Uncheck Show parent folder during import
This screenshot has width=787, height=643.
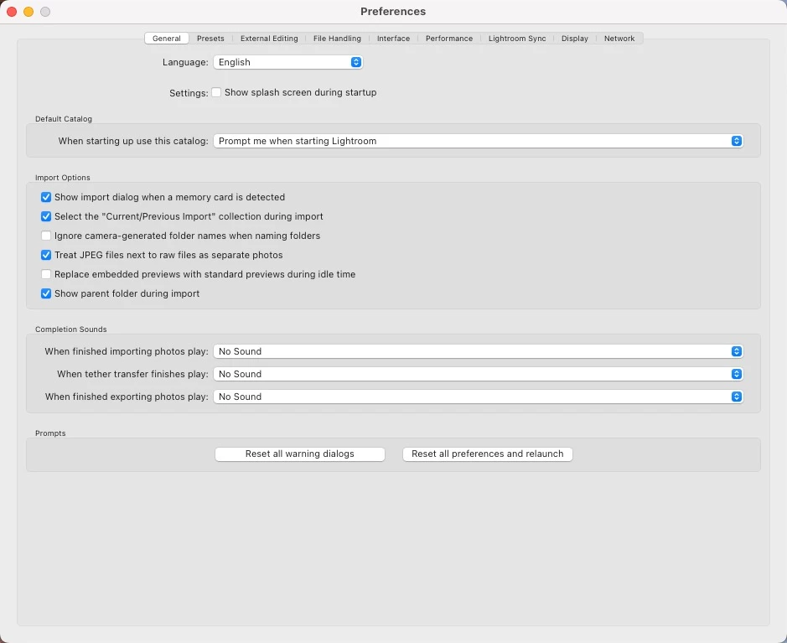pyautogui.click(x=46, y=293)
